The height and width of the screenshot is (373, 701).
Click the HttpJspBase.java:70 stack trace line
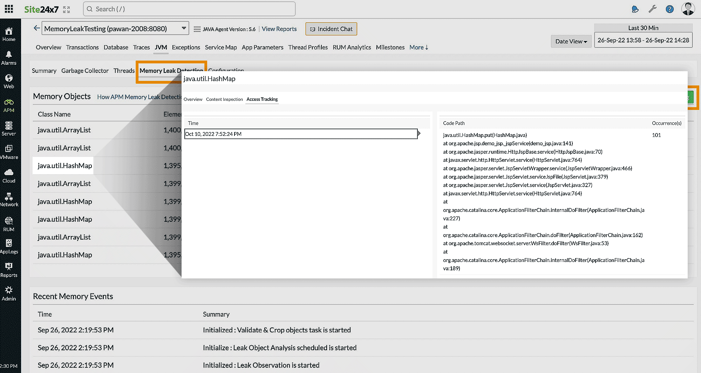click(523, 152)
